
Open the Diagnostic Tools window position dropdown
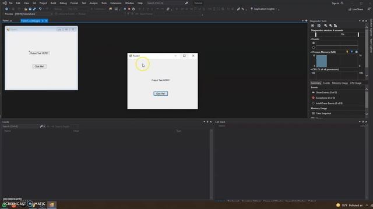pyautogui.click(x=360, y=21)
